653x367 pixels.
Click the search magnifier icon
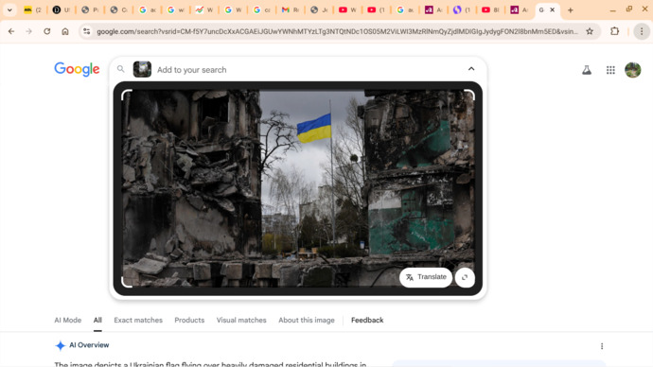click(121, 69)
